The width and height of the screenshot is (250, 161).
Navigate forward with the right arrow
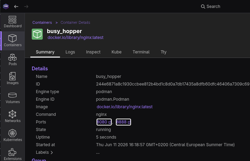[26, 7]
